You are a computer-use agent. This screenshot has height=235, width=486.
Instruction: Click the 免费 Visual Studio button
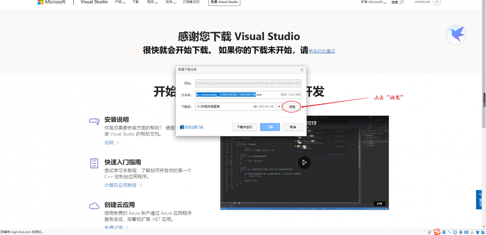coord(224,2)
